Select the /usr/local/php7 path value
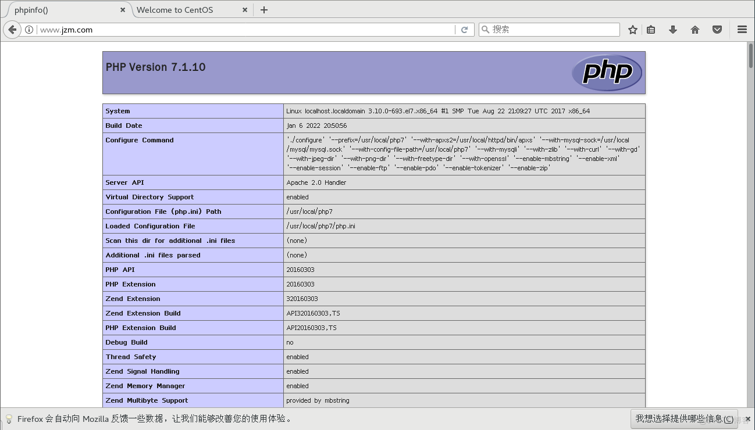This screenshot has height=430, width=755. (x=309, y=212)
